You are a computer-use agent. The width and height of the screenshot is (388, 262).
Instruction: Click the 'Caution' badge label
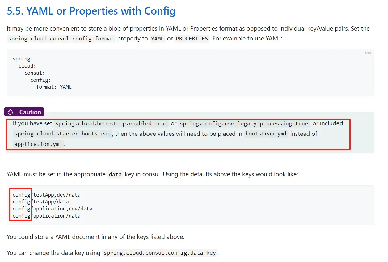[30, 112]
